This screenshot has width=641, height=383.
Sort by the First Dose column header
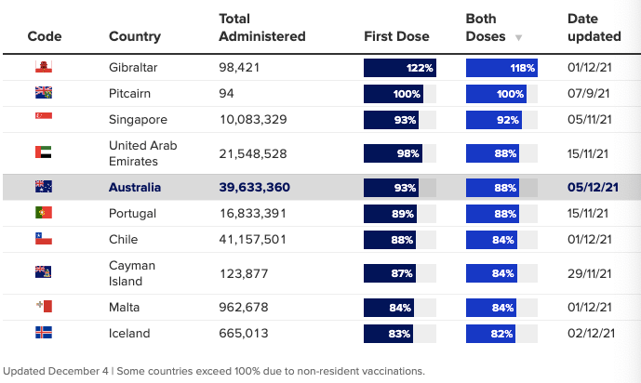point(396,36)
